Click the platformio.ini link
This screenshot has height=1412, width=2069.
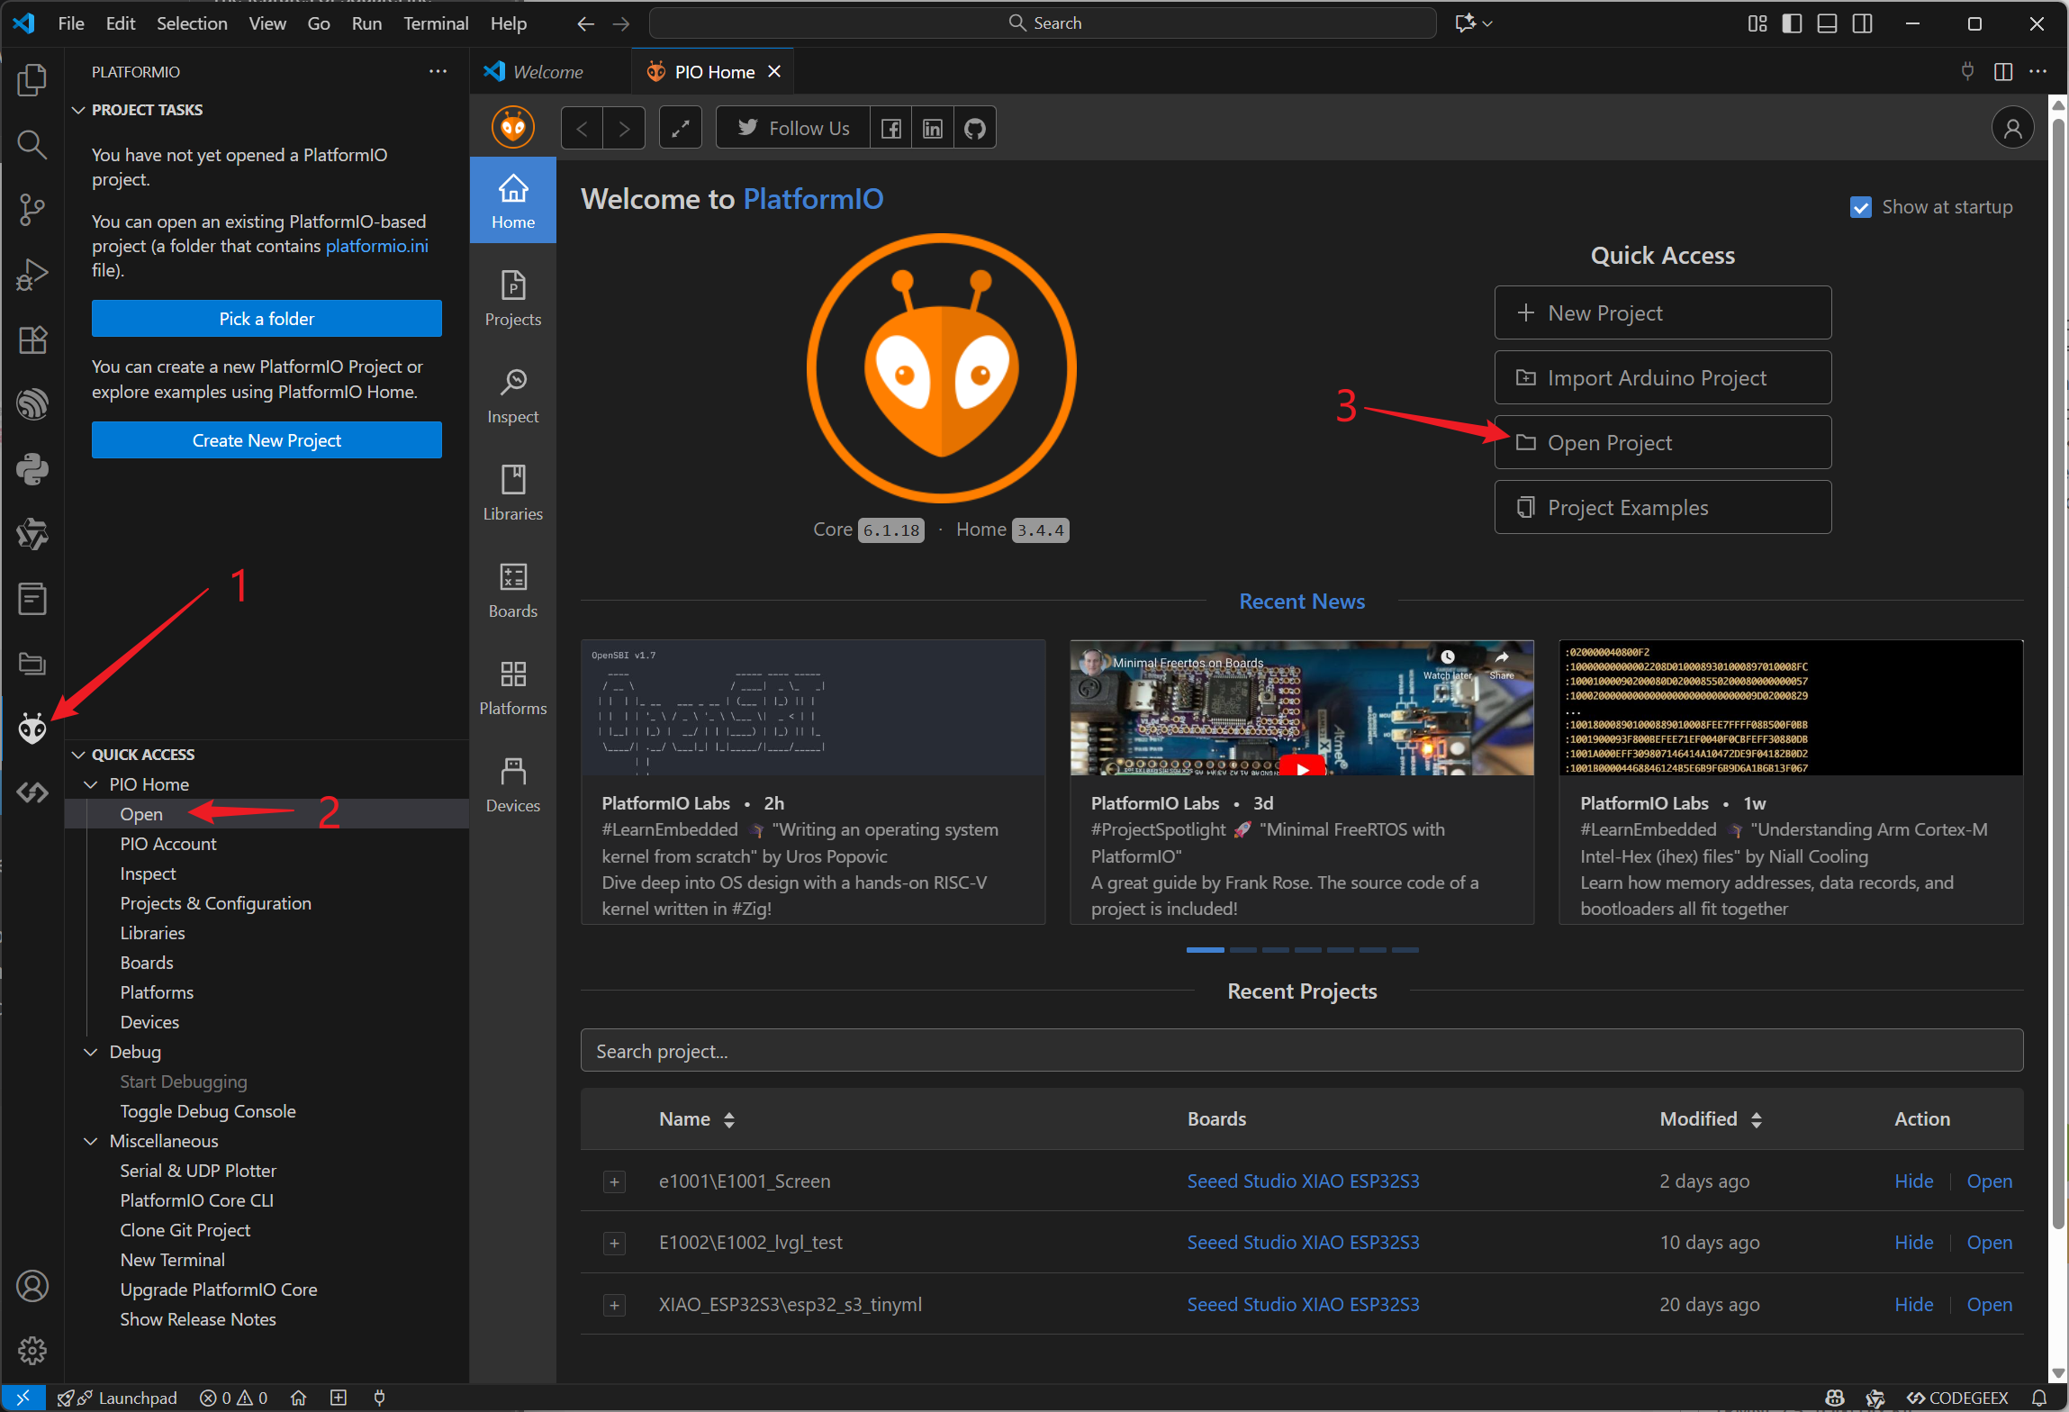[x=376, y=246]
